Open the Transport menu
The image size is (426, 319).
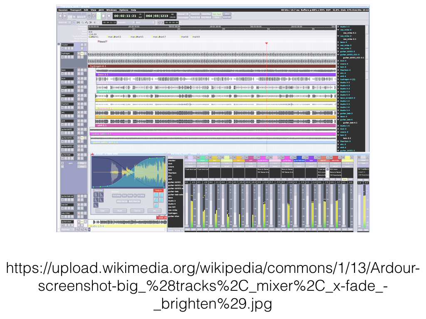point(76,10)
